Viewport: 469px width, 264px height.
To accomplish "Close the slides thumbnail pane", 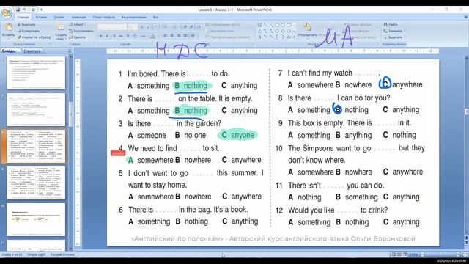I will pos(70,51).
